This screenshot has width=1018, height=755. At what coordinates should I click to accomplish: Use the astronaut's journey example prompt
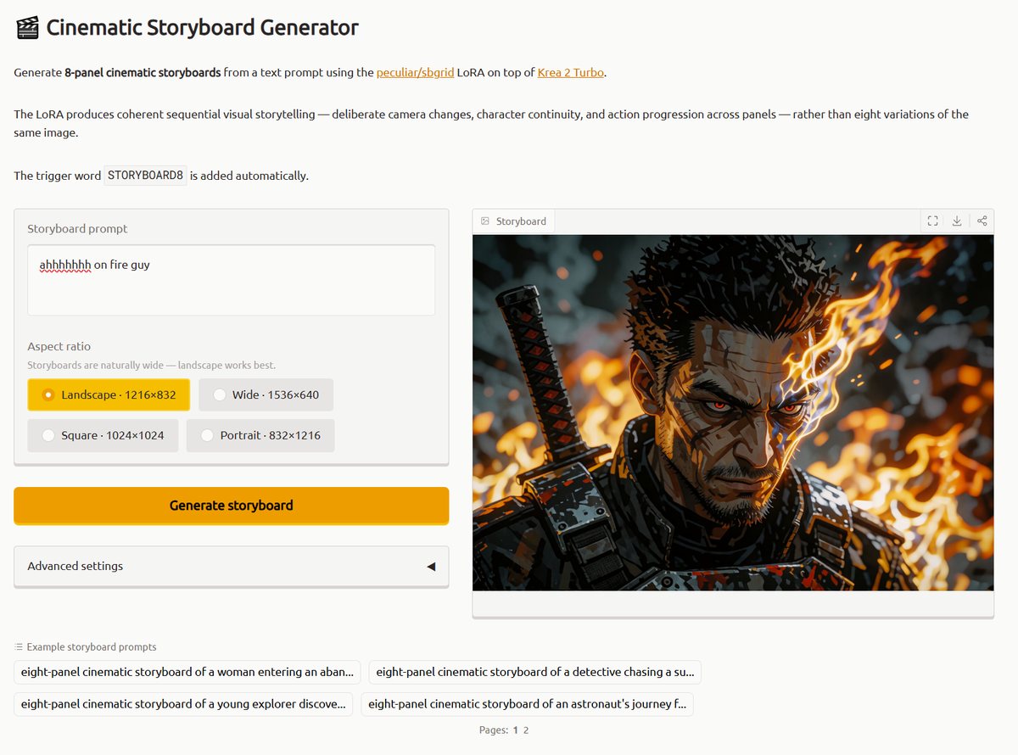[x=527, y=704]
